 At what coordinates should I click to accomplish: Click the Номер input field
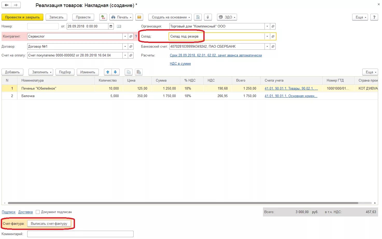pyautogui.click(x=43, y=26)
